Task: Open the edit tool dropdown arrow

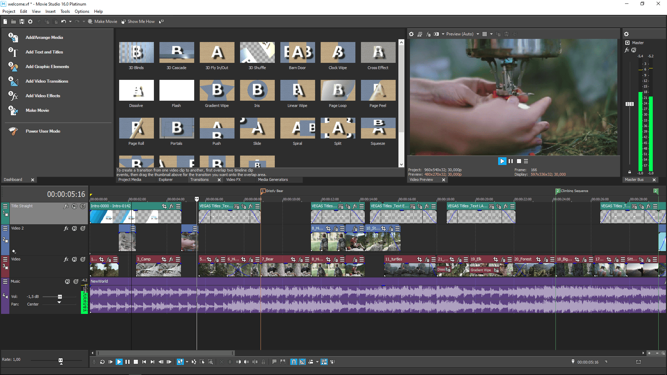Action: [x=187, y=362]
